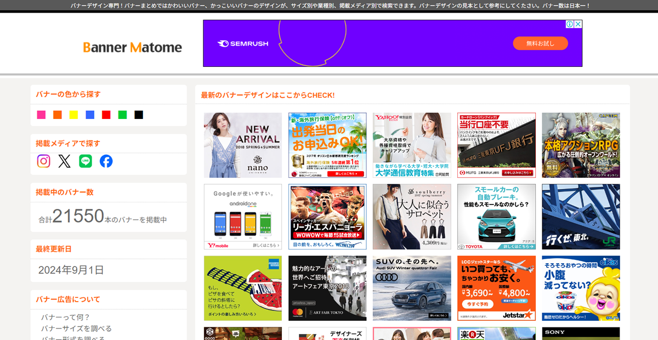658x340 pixels.
Task: Open the 三菱UFJ銀行 当行口座不要 banner
Action: click(496, 145)
